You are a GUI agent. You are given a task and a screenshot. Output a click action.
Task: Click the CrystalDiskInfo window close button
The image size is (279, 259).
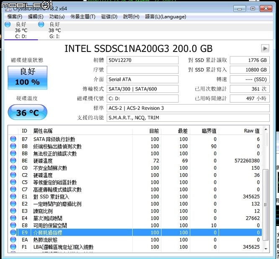click(266, 8)
